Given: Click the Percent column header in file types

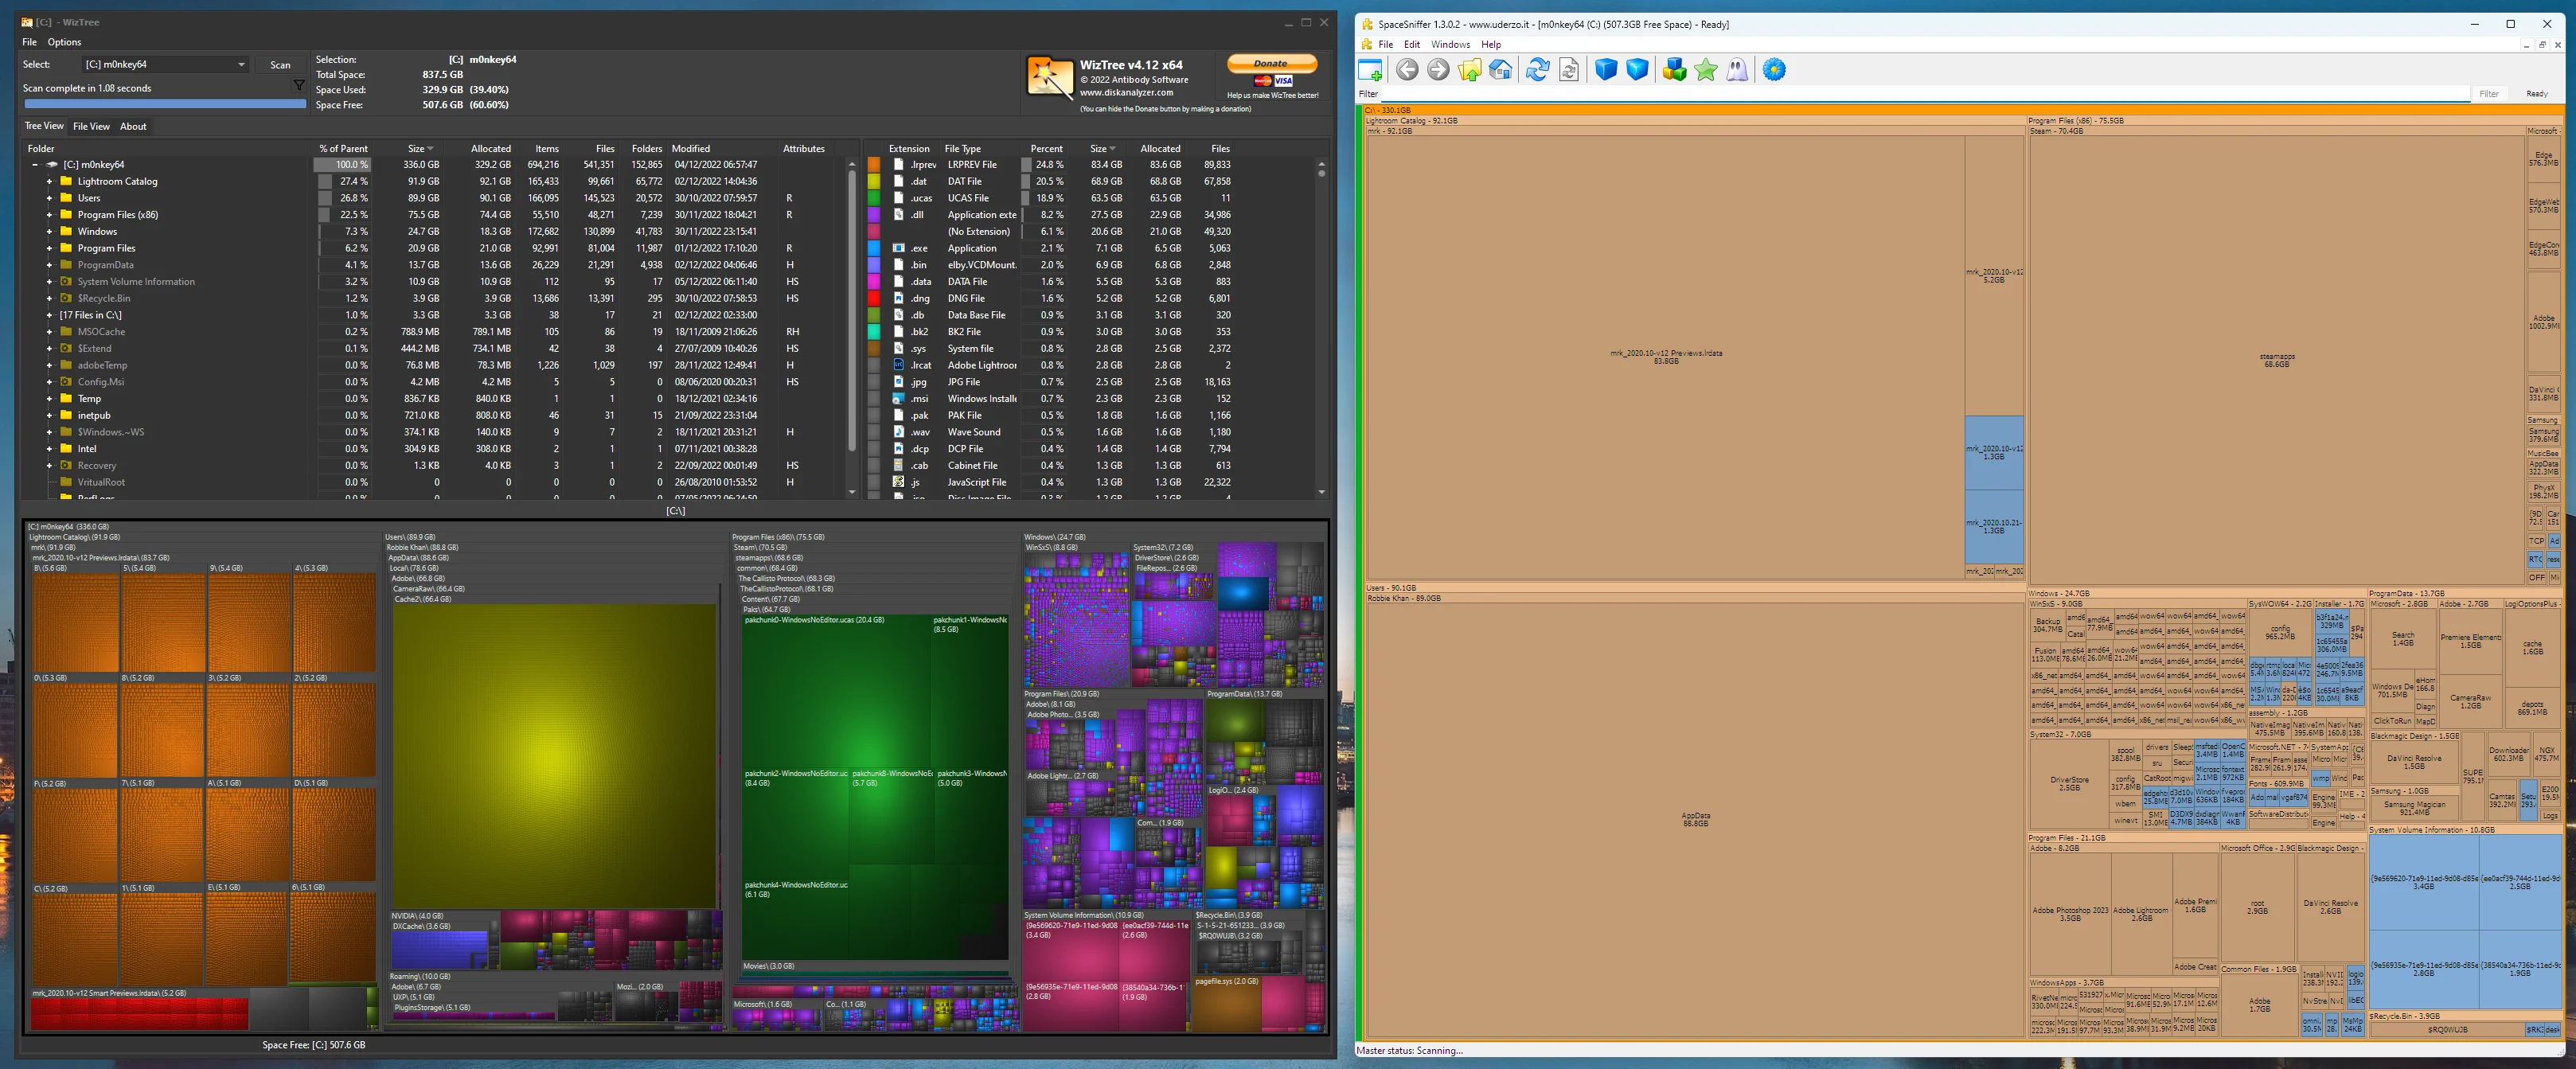Looking at the screenshot, I should 1046,149.
